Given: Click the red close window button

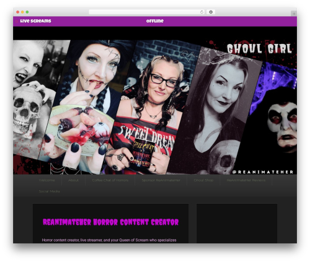Looking at the screenshot, I should tap(18, 12).
